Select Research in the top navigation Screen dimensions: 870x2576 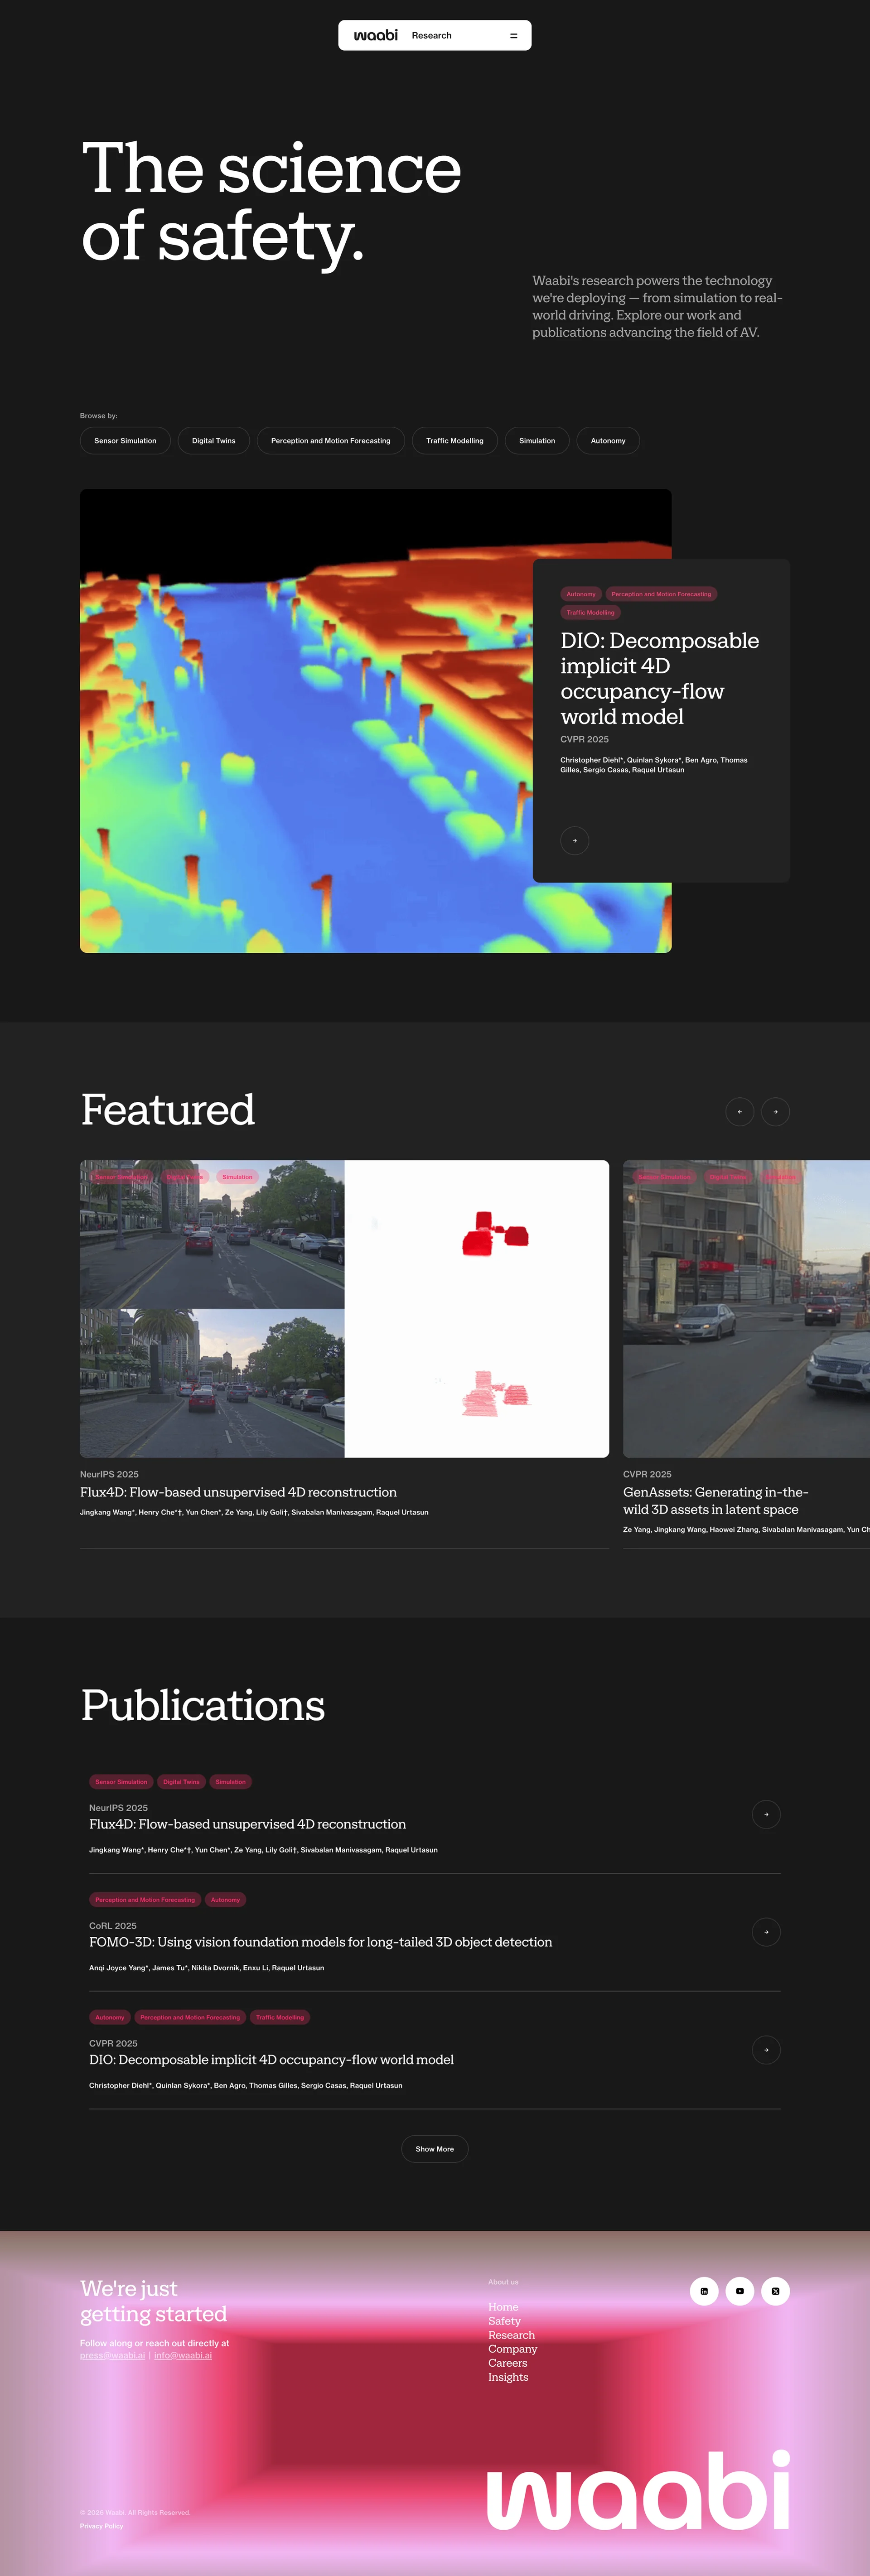click(x=432, y=35)
